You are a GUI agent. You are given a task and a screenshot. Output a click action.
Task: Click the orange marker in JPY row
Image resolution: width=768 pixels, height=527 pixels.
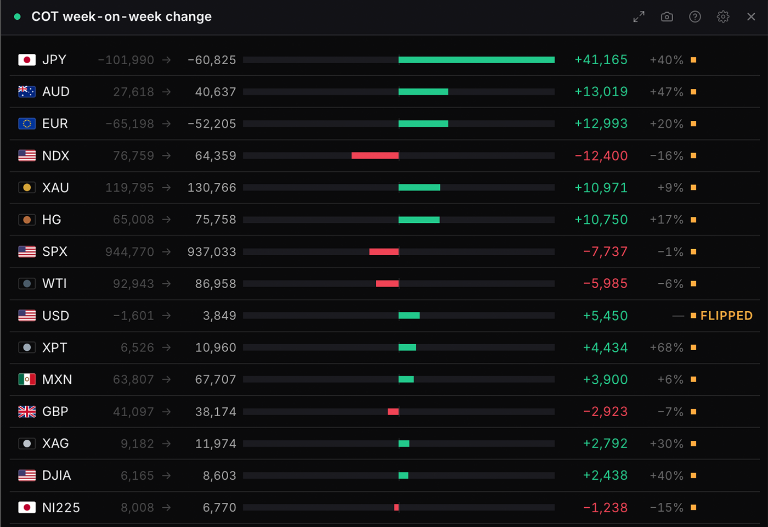tap(693, 60)
